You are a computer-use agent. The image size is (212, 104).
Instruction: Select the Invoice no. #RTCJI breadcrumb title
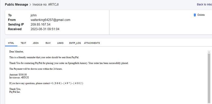click(x=46, y=5)
